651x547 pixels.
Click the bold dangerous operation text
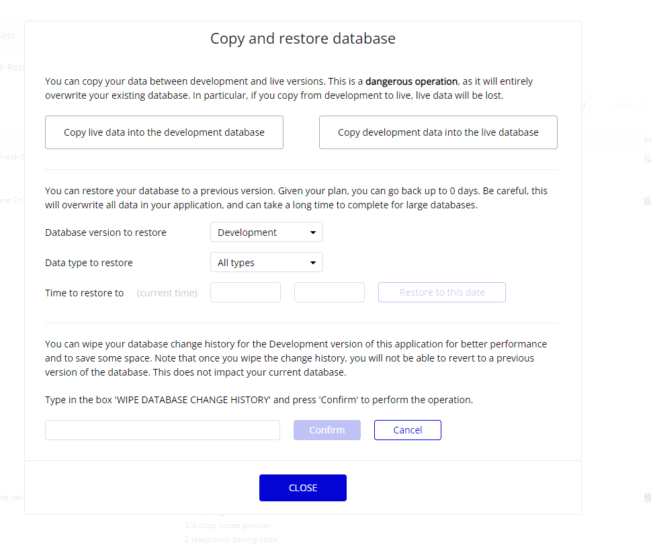click(x=411, y=81)
